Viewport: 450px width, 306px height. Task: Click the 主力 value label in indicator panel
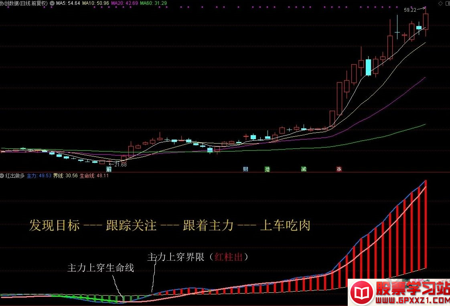pos(39,176)
